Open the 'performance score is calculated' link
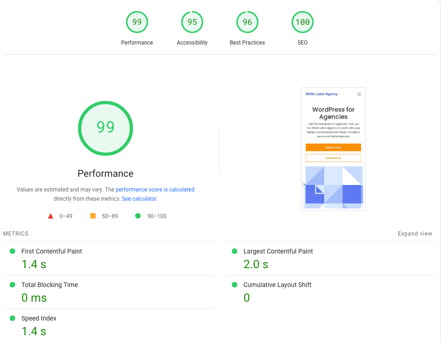The image size is (441, 343). [155, 190]
